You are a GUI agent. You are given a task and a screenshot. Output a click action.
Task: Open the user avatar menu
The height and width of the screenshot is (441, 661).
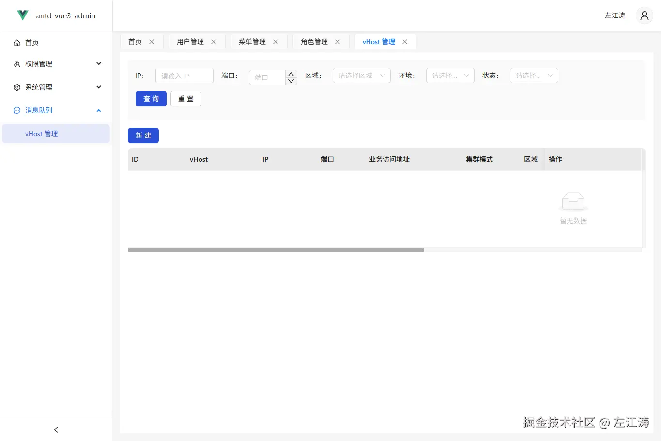pyautogui.click(x=644, y=15)
